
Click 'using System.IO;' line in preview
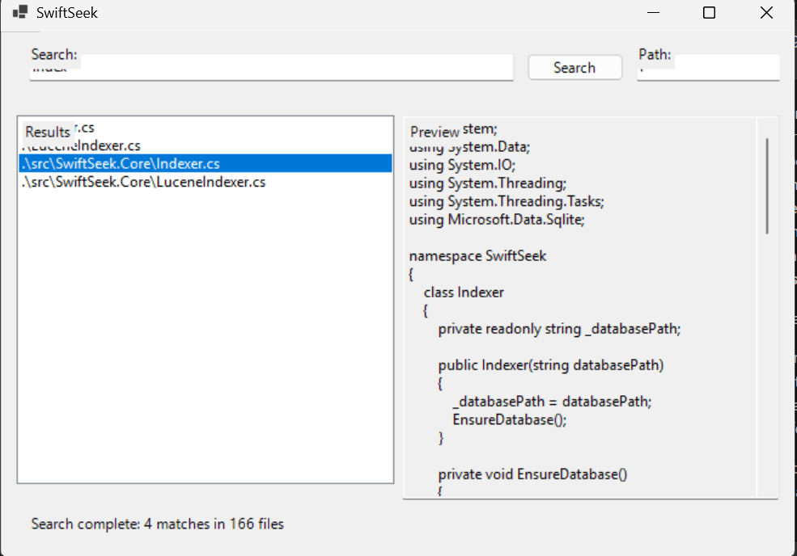click(463, 165)
